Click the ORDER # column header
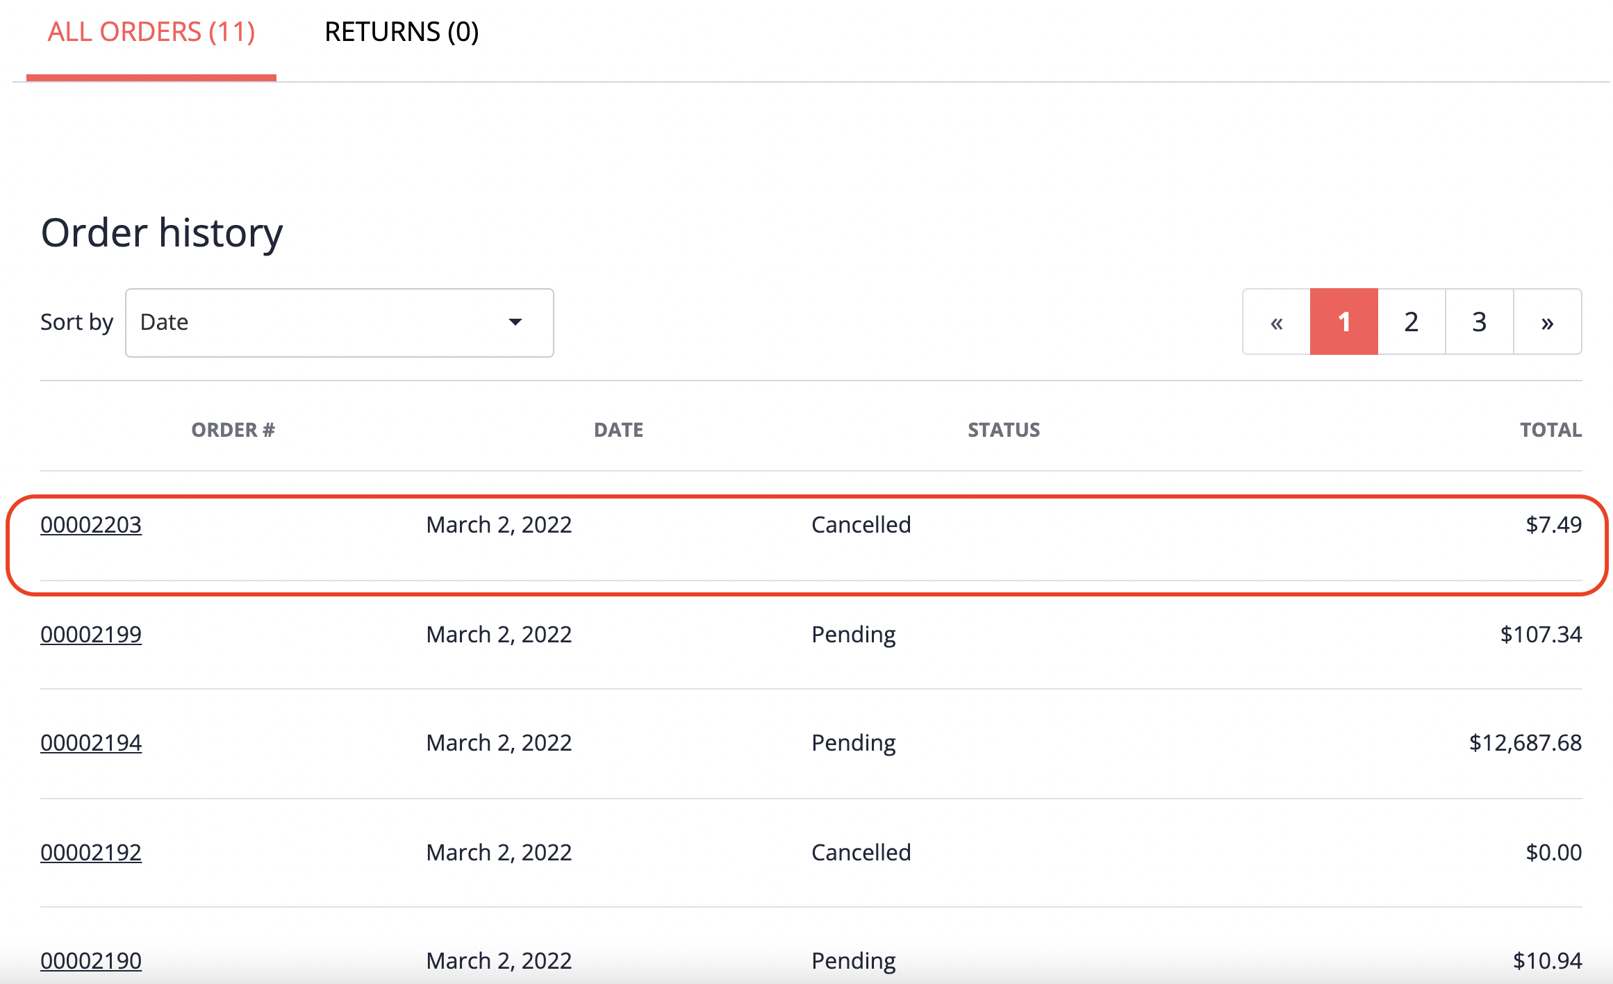 tap(234, 429)
